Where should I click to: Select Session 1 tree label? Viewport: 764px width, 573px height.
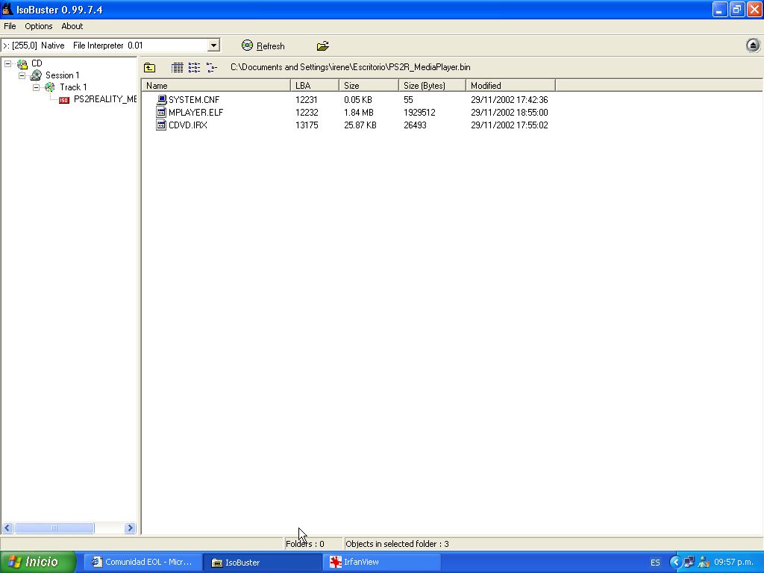coord(63,75)
